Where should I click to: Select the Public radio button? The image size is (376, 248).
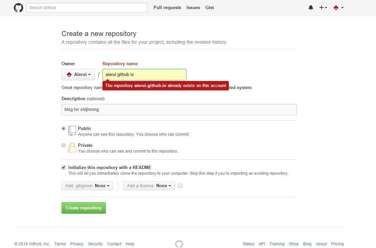[64, 128]
